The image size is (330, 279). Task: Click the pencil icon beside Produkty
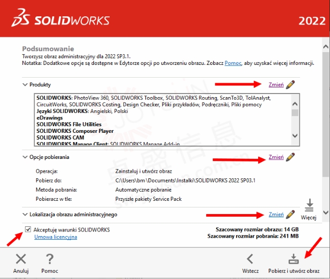[290, 85]
